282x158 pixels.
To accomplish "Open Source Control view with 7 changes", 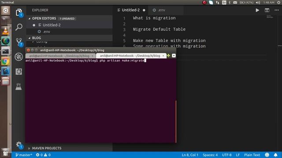I will tap(19, 42).
